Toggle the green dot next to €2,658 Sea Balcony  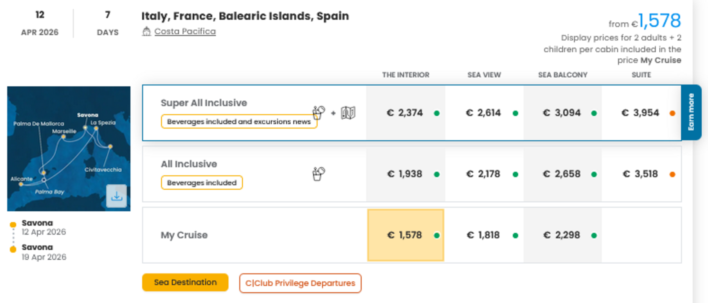(594, 174)
